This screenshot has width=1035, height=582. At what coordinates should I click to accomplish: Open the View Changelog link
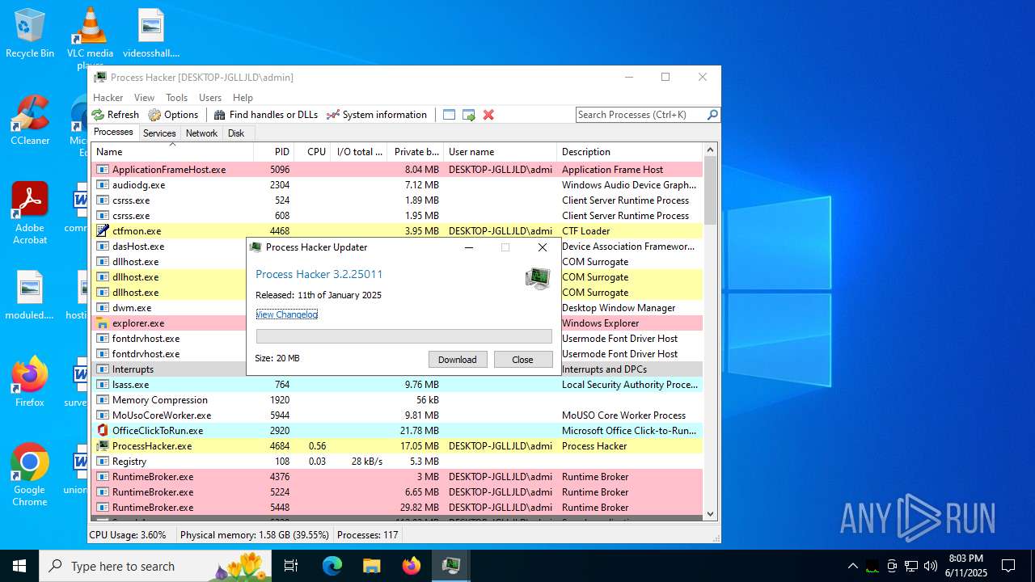[286, 314]
